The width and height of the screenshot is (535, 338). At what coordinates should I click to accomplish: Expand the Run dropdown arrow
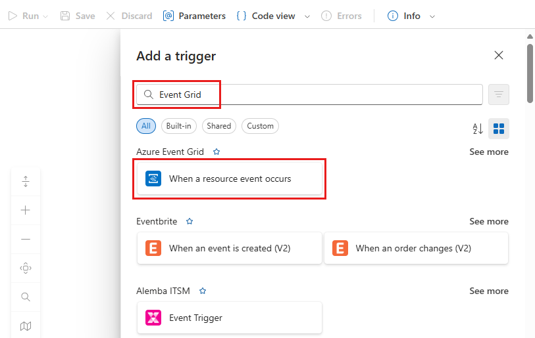pyautogui.click(x=45, y=16)
